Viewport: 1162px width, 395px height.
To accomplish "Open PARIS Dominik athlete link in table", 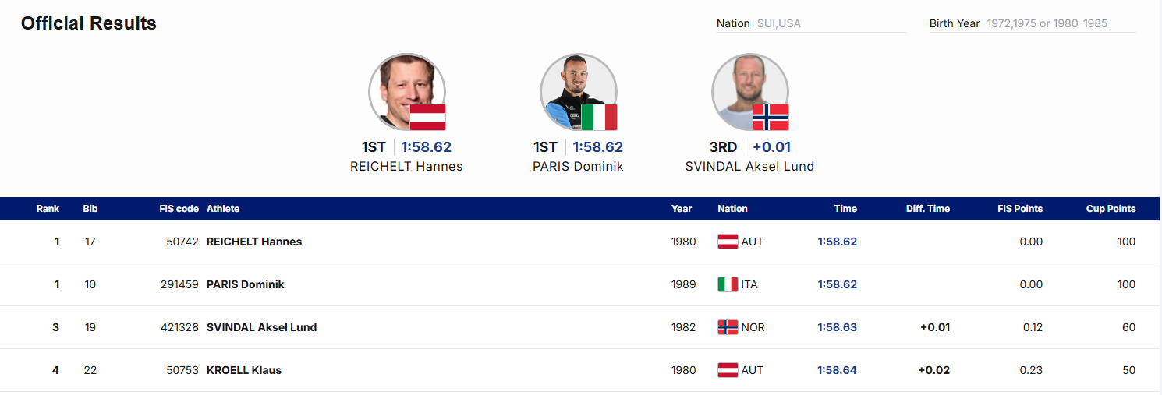I will [x=245, y=284].
